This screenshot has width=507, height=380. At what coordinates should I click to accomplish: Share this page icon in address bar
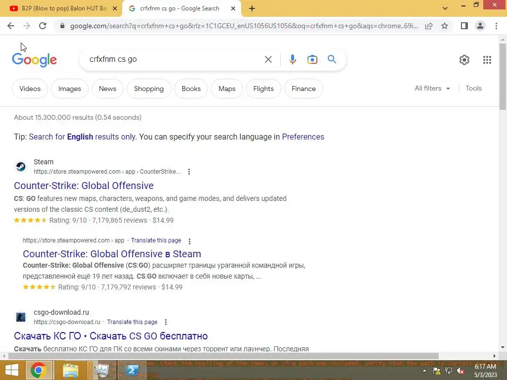tap(429, 26)
